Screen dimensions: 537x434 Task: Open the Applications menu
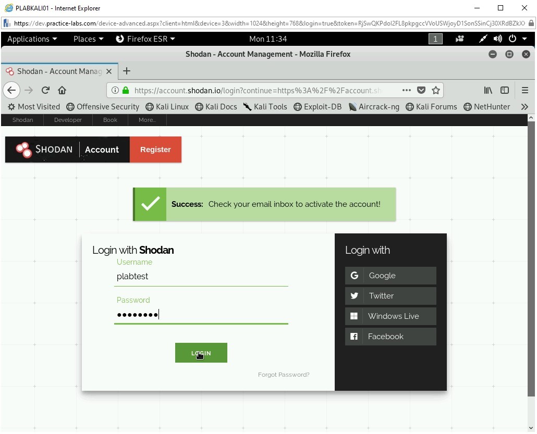[32, 39]
